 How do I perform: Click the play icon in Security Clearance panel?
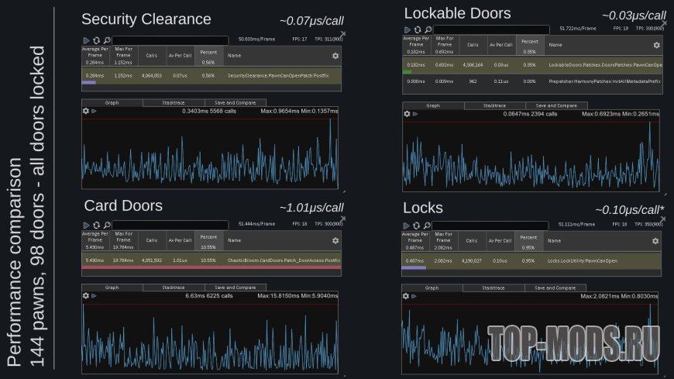coord(85,40)
